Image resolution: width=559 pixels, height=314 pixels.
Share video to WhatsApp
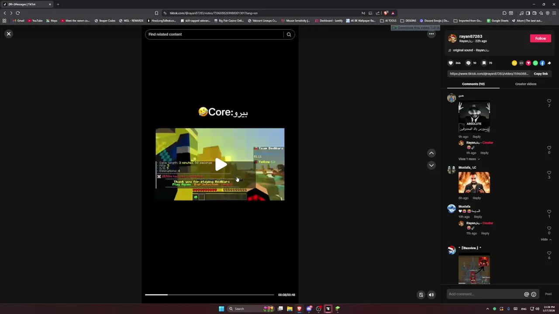click(x=535, y=63)
